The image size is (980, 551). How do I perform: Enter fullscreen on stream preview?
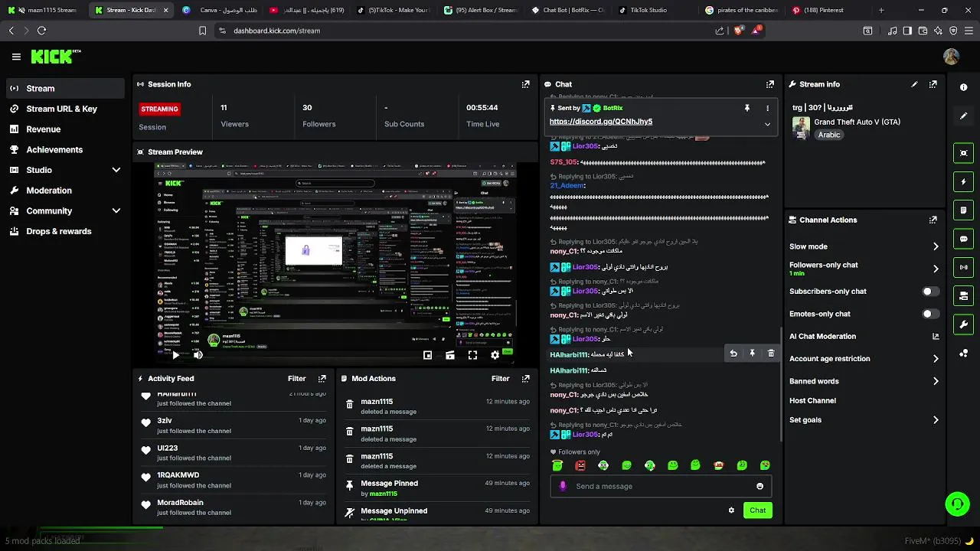[472, 355]
